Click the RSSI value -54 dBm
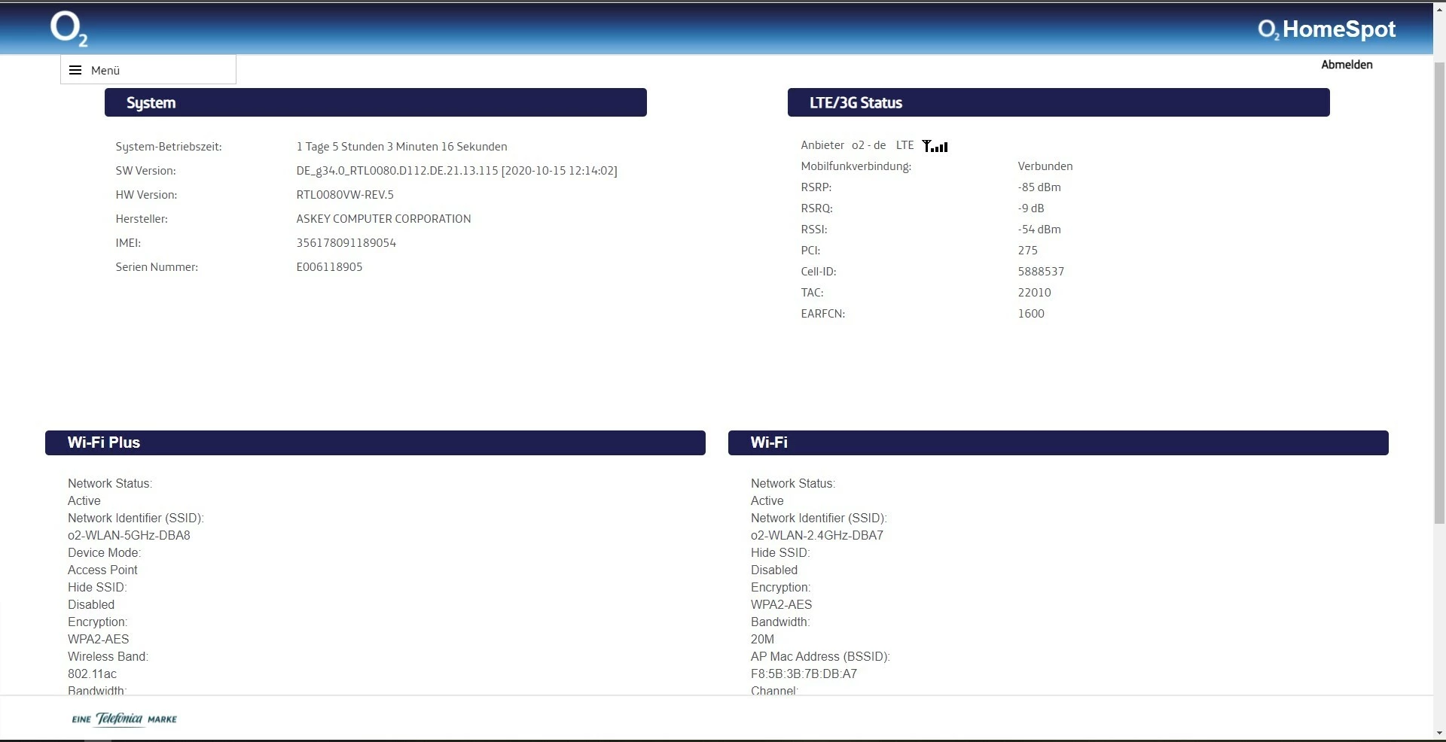 point(1039,230)
